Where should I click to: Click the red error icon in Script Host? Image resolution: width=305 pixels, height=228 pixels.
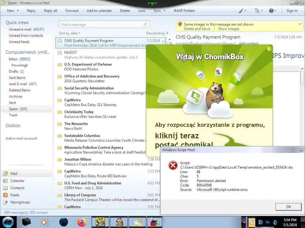point(173,165)
